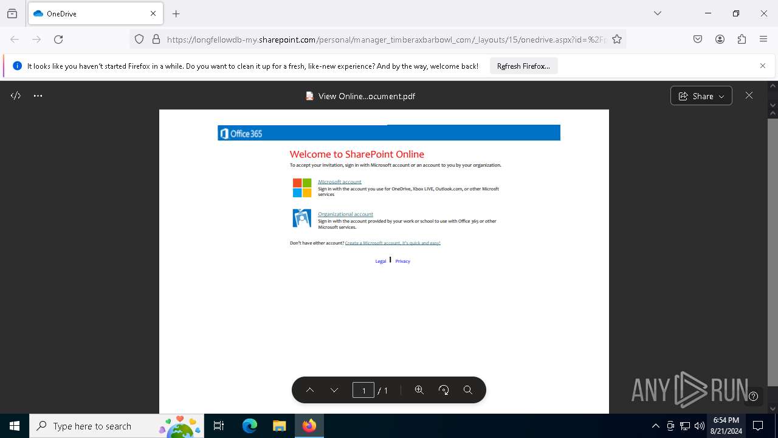The height and width of the screenshot is (438, 778).
Task: Open a new browser tab
Action: (176, 13)
